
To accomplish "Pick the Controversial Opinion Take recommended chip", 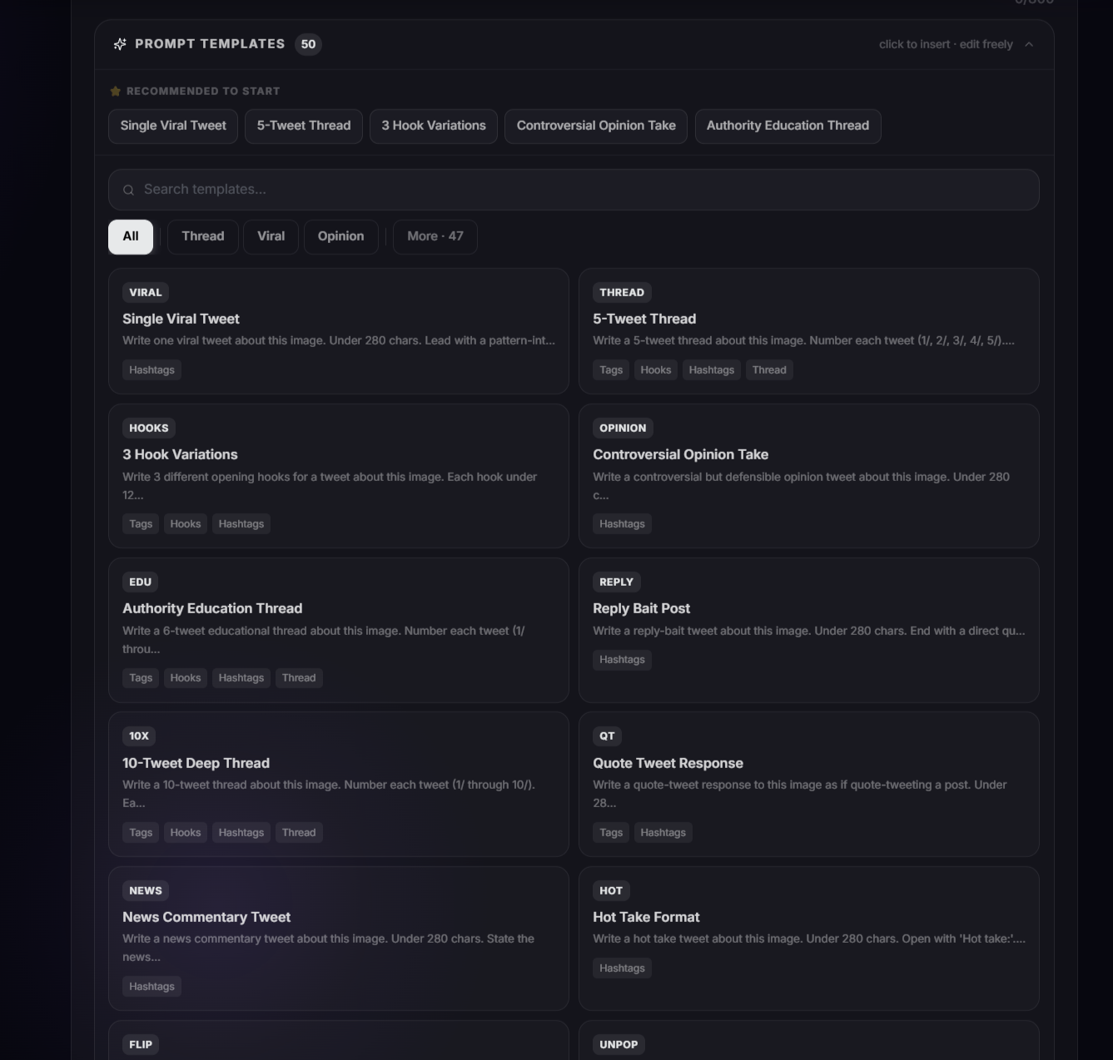I will tap(596, 126).
